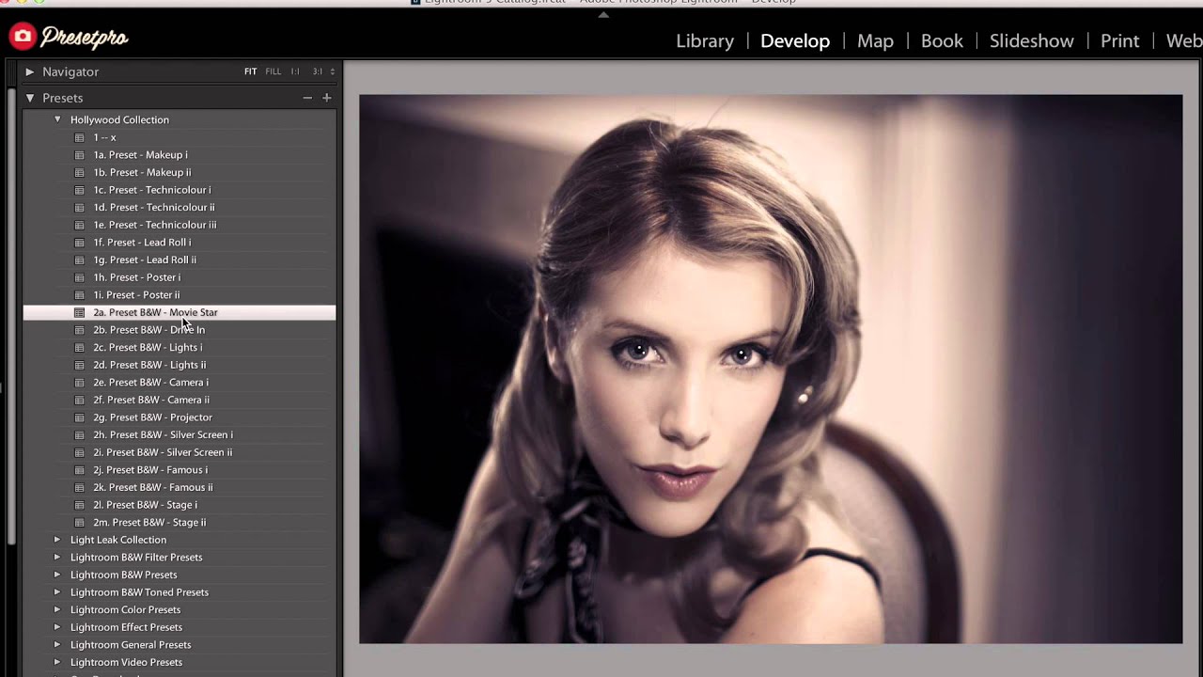Click the preset icon beside 1c. Preset - Technicolour i

click(x=80, y=190)
